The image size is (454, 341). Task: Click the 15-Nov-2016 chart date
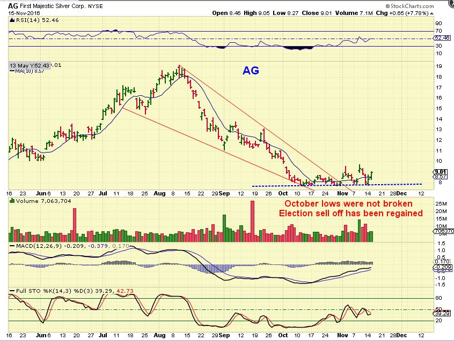coord(24,13)
